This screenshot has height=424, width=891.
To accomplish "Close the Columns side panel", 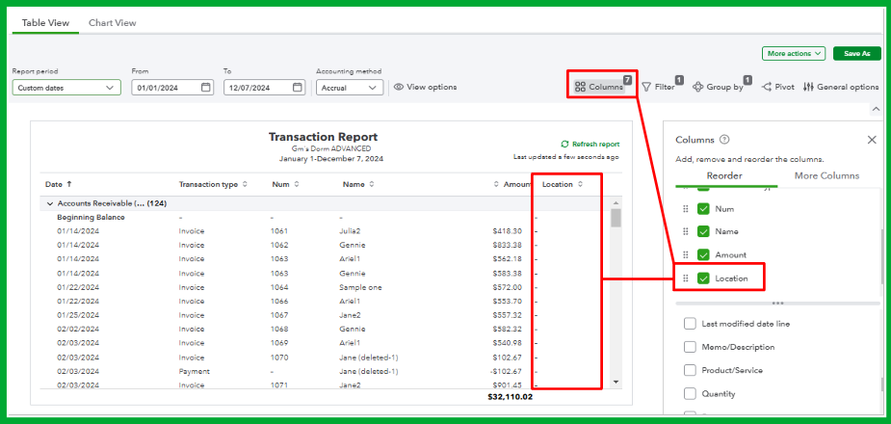I will 872,140.
